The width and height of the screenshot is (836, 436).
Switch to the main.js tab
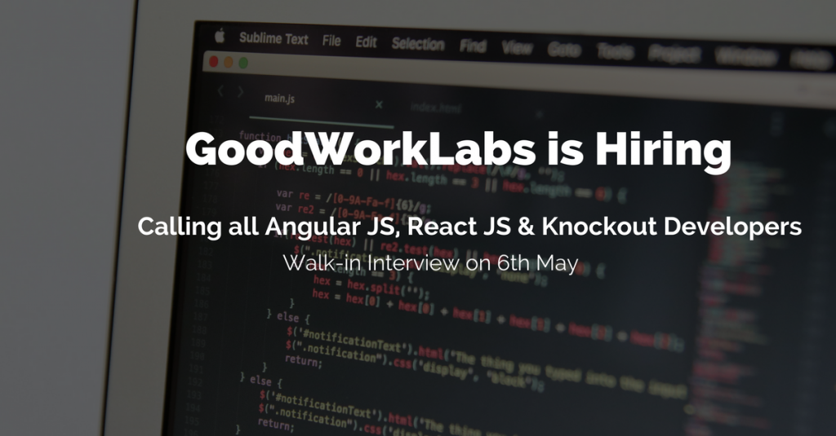[x=279, y=99]
